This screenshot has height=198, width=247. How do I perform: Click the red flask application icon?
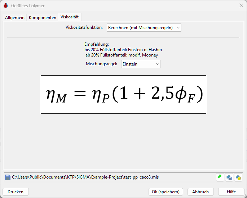6,5
